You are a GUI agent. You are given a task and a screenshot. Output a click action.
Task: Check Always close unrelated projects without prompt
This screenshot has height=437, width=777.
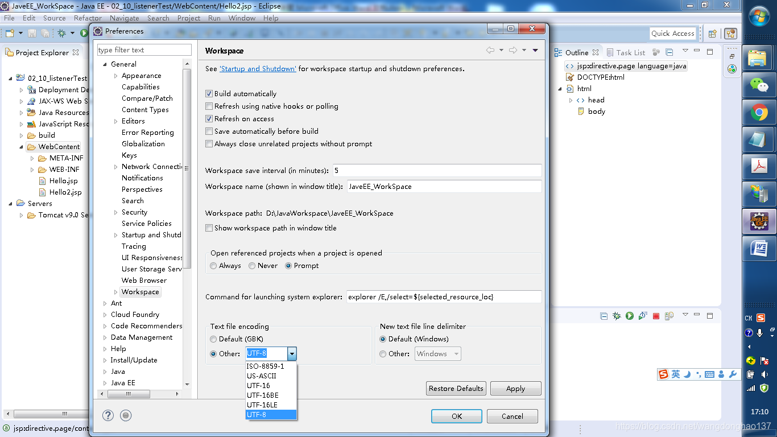click(209, 144)
